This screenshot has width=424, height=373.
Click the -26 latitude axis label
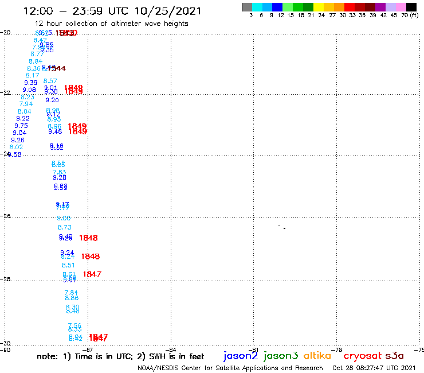click(x=5, y=216)
